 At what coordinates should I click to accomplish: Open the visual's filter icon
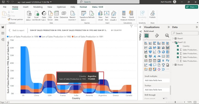131,26
